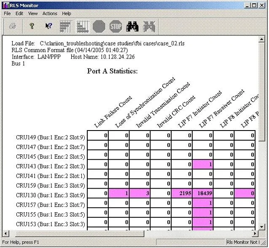Click the Host Name 10.128.24.226 text

tap(102, 57)
